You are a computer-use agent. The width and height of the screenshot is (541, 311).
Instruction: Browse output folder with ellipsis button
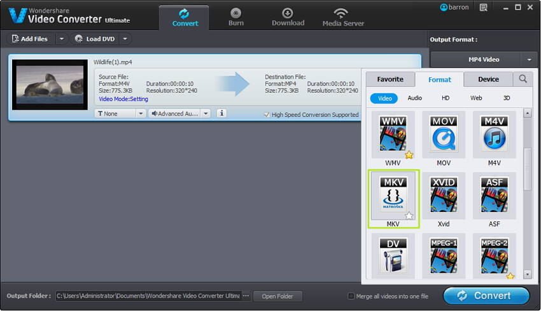(246, 296)
